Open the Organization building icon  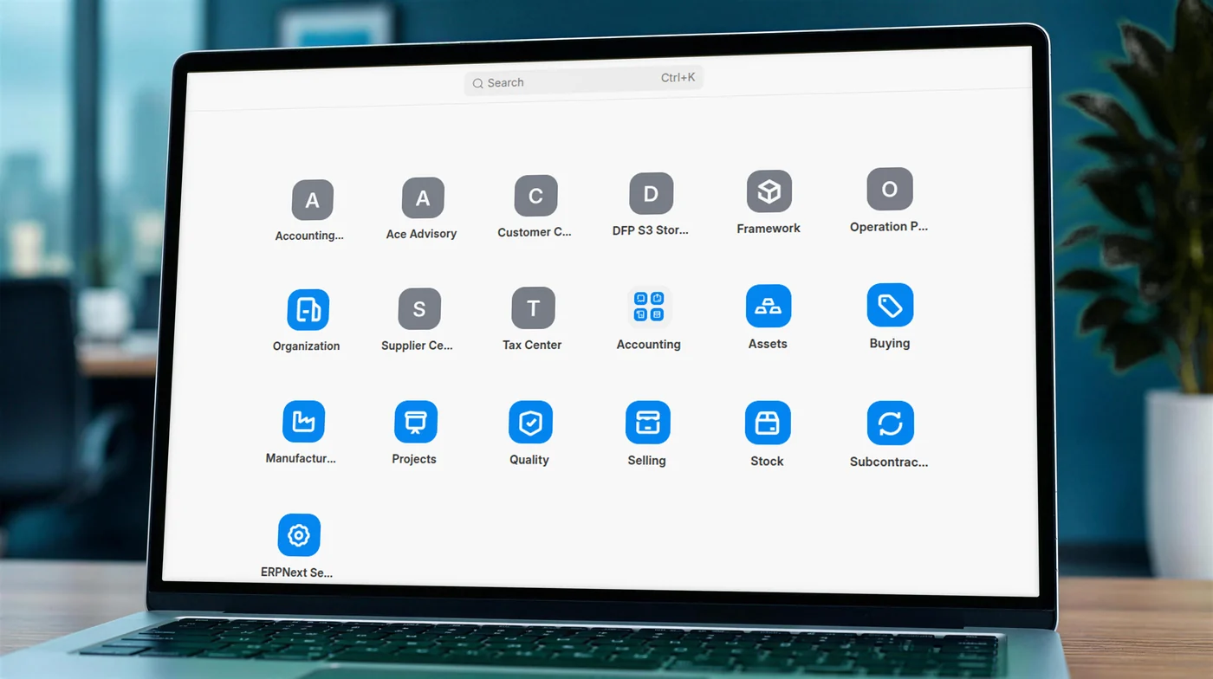tap(308, 310)
